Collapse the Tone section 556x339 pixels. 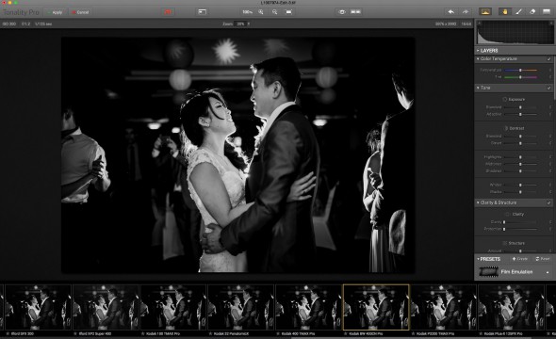click(x=478, y=88)
